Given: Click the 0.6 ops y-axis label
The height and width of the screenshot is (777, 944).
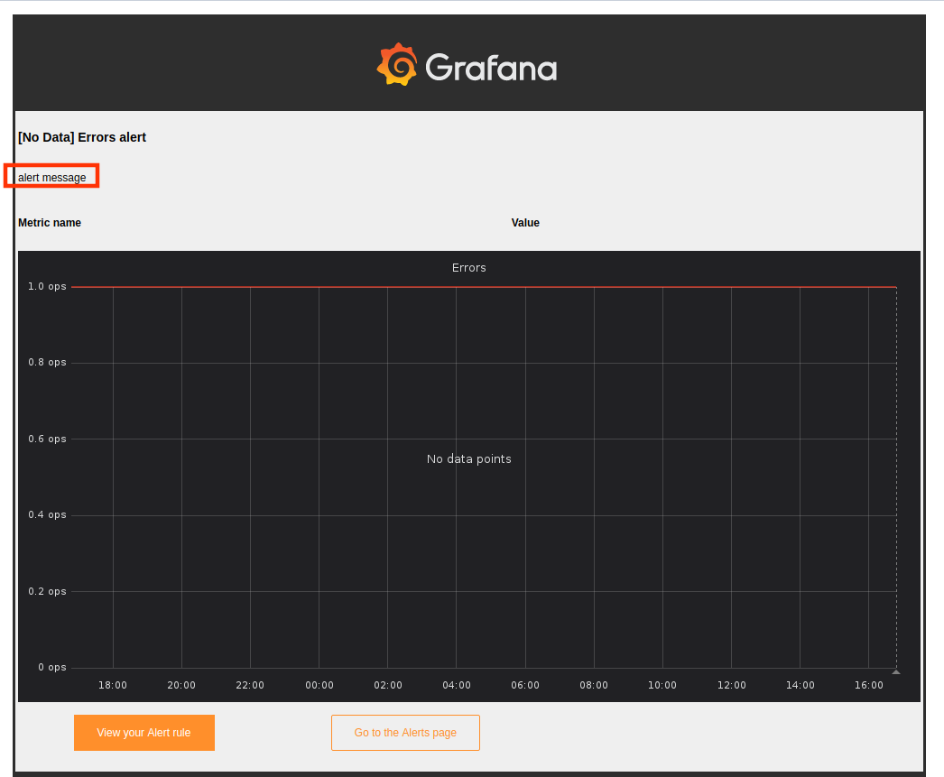Looking at the screenshot, I should point(47,439).
